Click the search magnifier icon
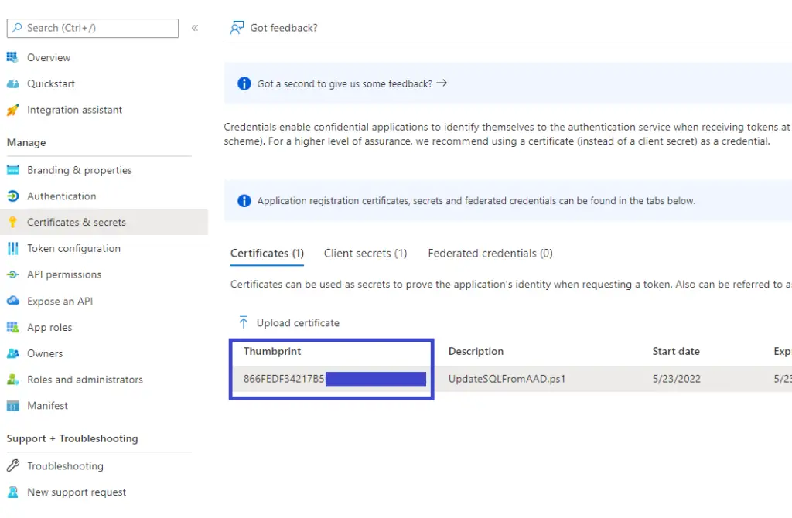 click(x=17, y=28)
